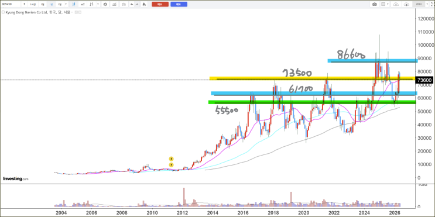Viewport: 435px width, 217px height.
Task: Click the compare symbols balance icon
Action: [124, 4]
